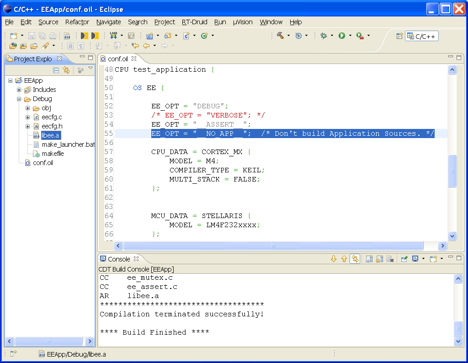Viewport: 468px width, 363px height.
Task: Click the Console Next Error down arrow
Action: click(x=334, y=259)
